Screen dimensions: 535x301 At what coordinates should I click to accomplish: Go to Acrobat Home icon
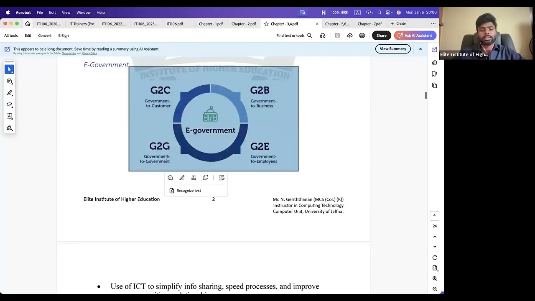pyautogui.click(x=28, y=24)
